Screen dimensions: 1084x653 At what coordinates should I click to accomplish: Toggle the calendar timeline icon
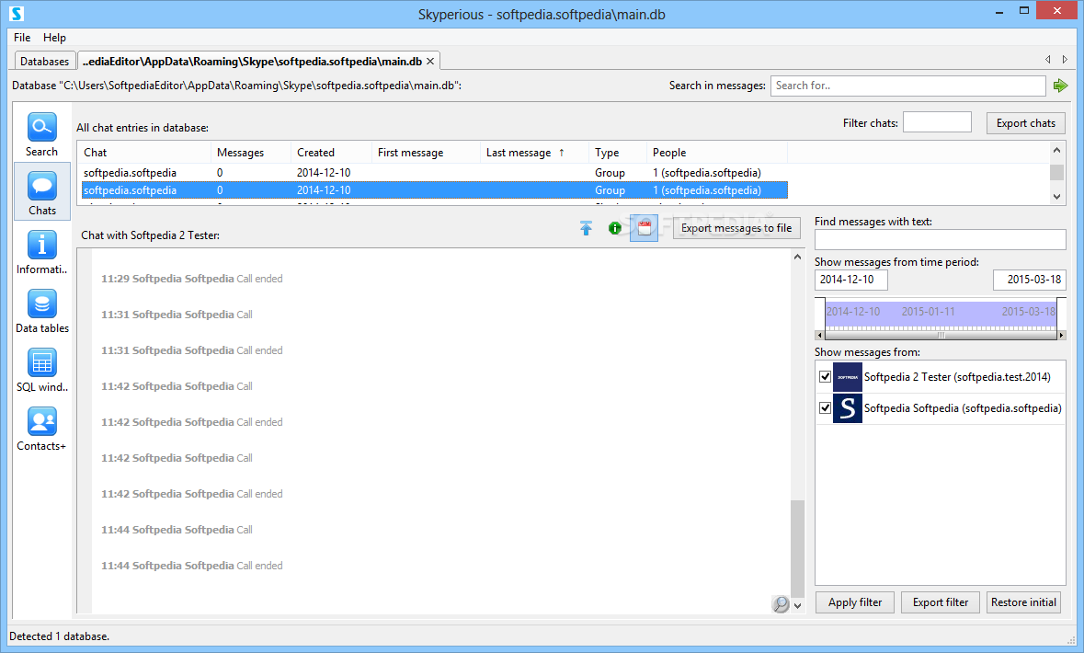pos(644,228)
